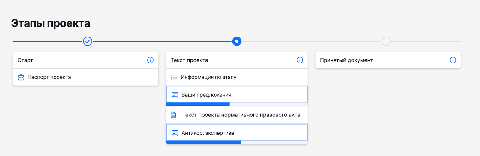Screen dimensions: 480x156
Task: Click the briefcase icon beside Паспорт проекта
Action: [x=21, y=77]
